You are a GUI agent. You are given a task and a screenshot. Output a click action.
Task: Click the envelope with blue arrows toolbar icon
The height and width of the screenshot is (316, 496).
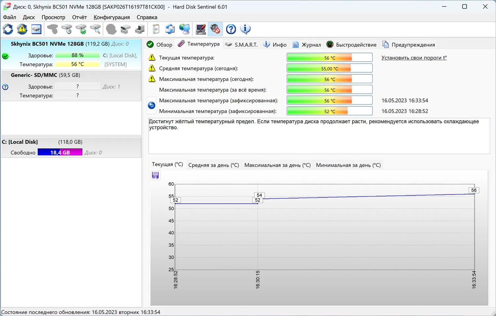(x=170, y=29)
